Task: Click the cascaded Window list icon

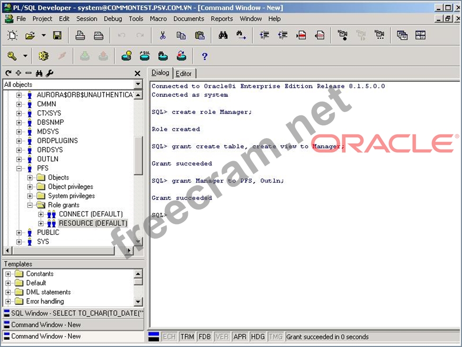Action: [x=402, y=35]
